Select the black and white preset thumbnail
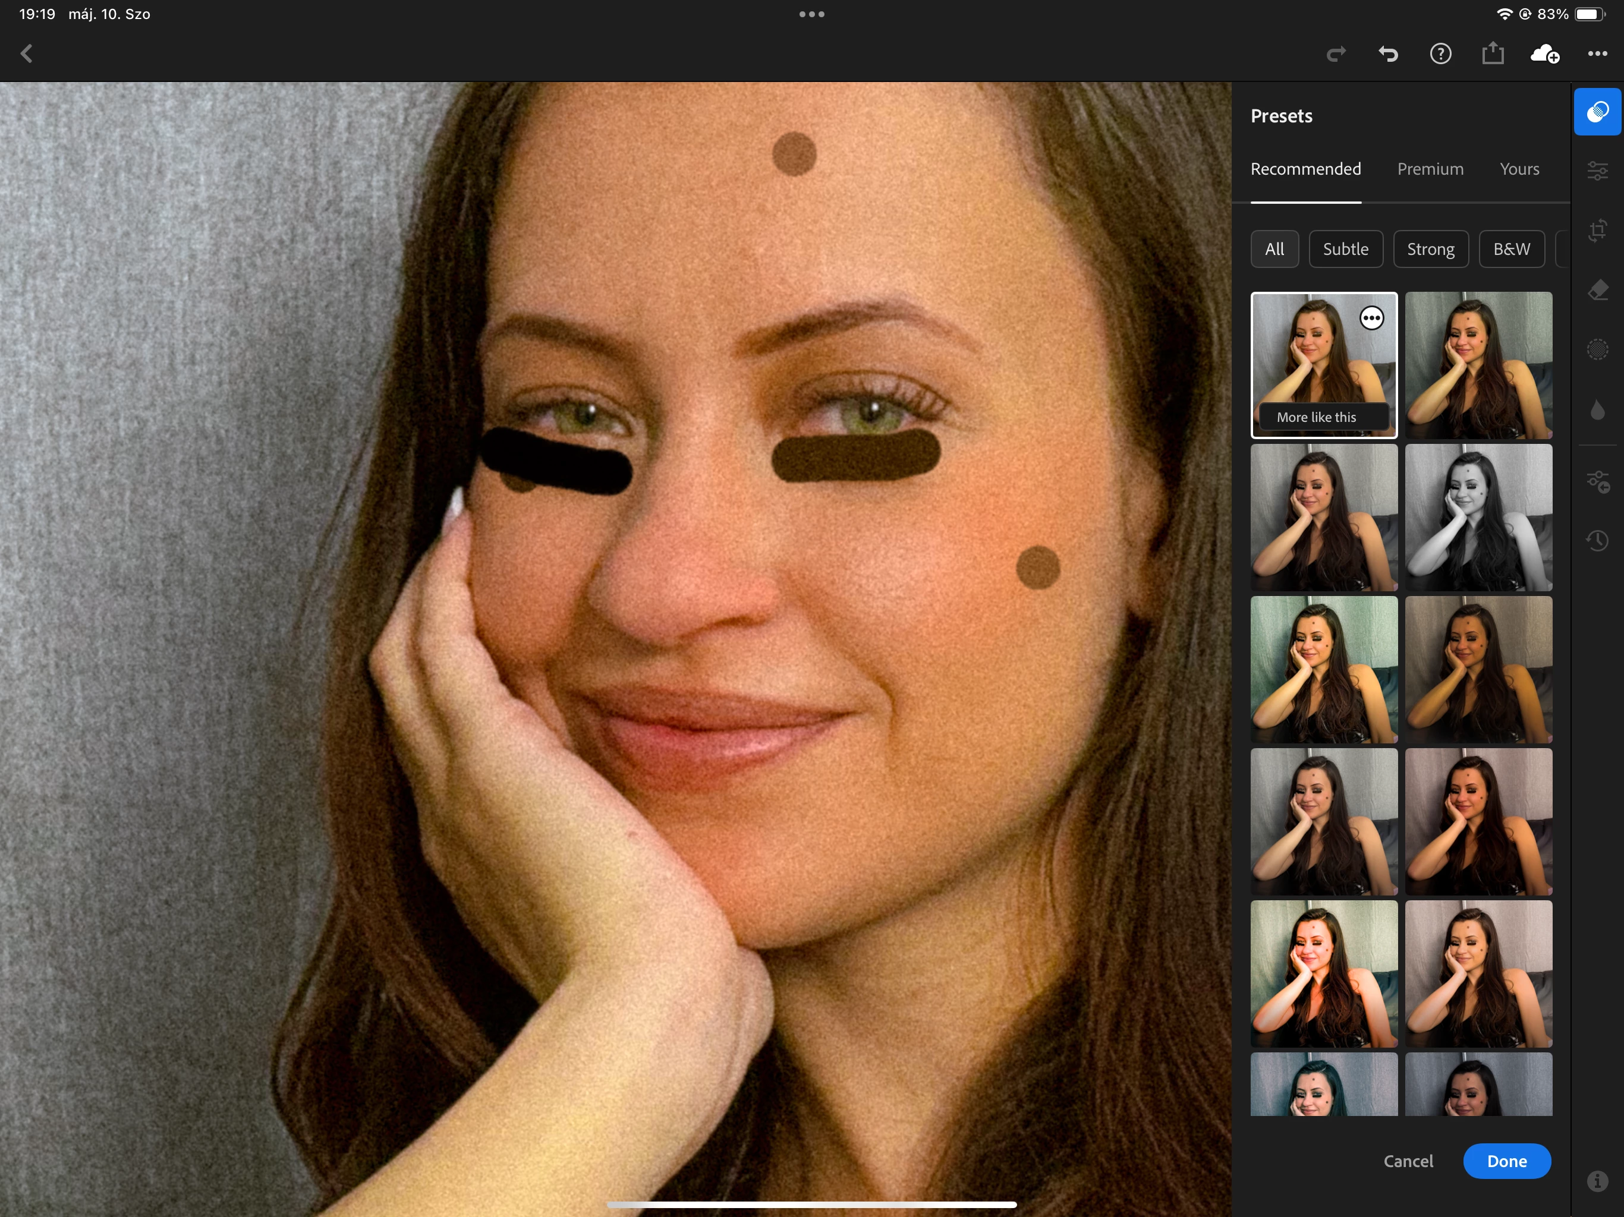Screen dimensions: 1624x1217 [x=1478, y=518]
